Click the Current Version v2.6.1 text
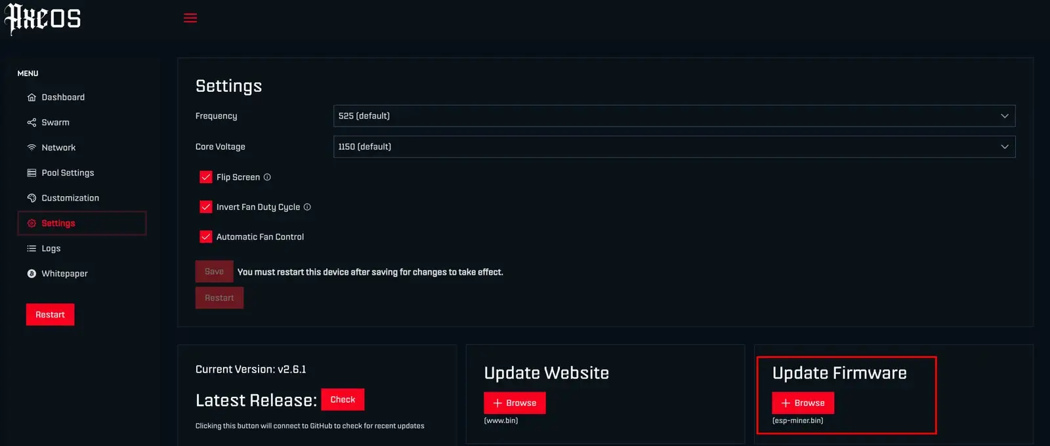Viewport: 1050px width, 446px height. (251, 369)
